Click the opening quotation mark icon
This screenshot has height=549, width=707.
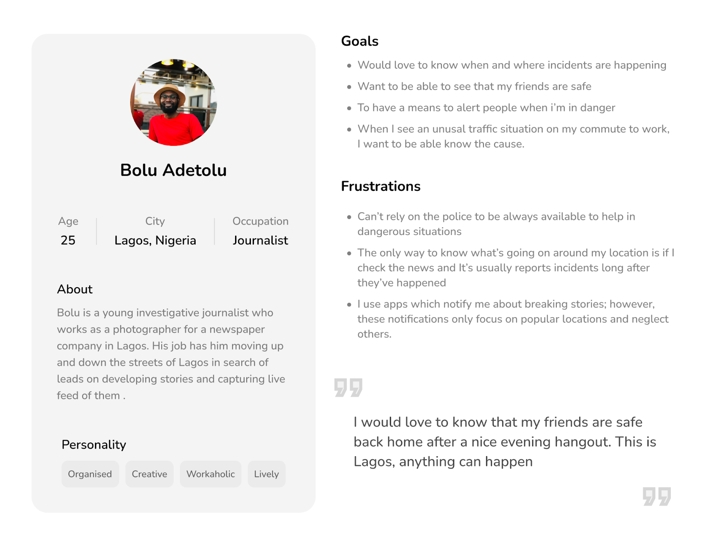[x=348, y=387]
